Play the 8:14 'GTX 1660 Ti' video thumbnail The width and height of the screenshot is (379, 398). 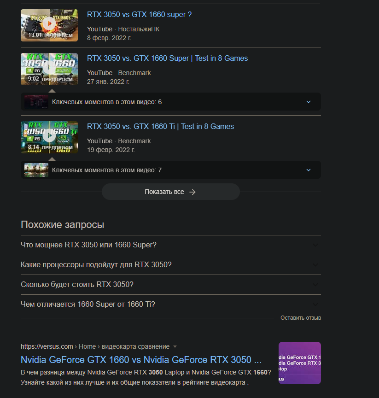click(49, 137)
